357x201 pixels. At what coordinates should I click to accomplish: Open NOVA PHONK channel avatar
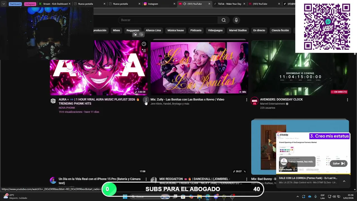point(53,101)
